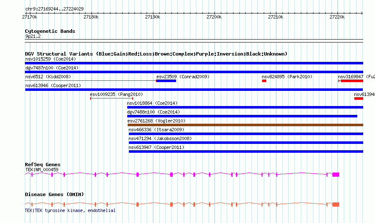Image resolution: width=375 pixels, height=223 pixels.
Task: Click the 9p21.2 cytogenetic band label
Action: click(x=33, y=36)
